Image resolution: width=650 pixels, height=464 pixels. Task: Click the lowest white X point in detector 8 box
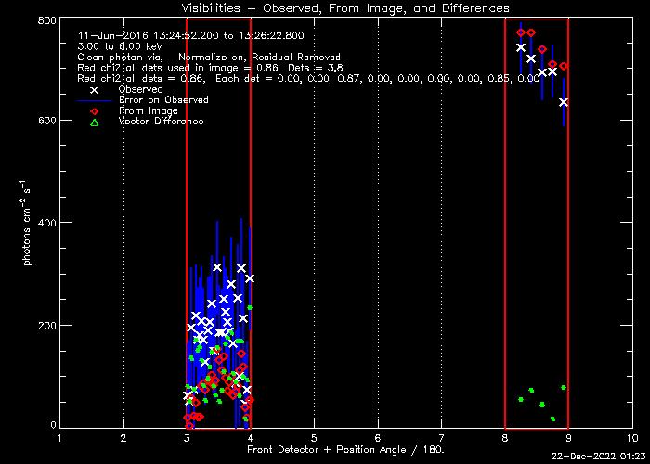pos(563,102)
